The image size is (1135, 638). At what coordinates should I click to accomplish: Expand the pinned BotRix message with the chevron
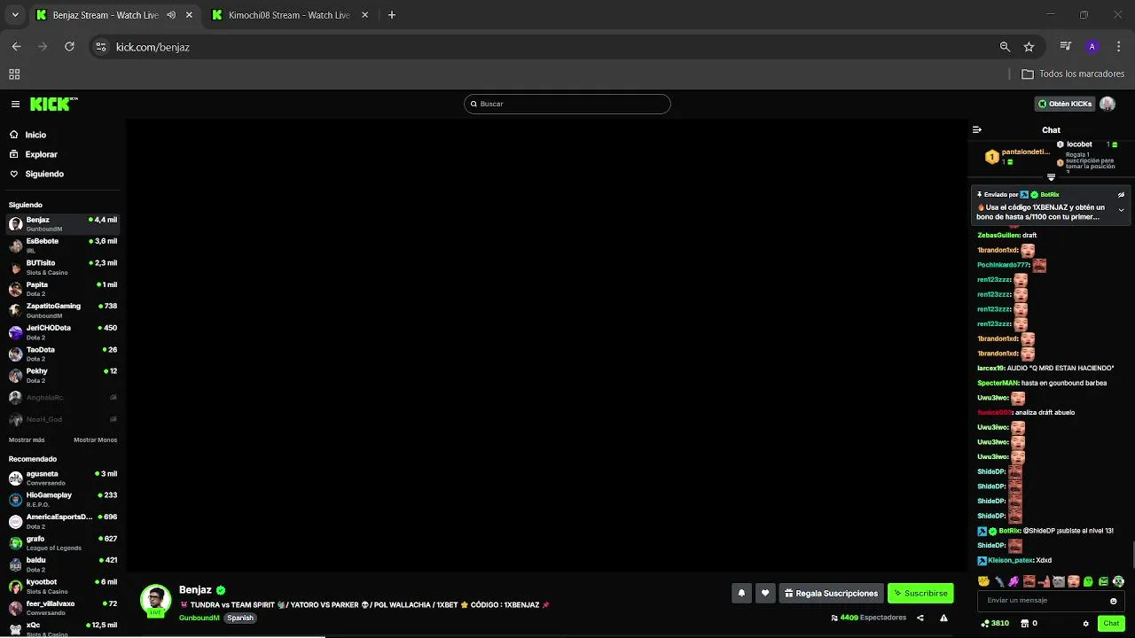click(1121, 210)
